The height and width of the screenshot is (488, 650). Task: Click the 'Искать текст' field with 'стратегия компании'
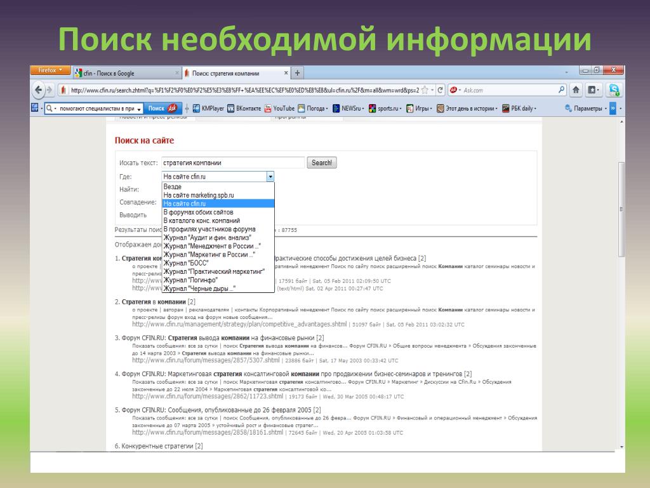[x=233, y=163]
